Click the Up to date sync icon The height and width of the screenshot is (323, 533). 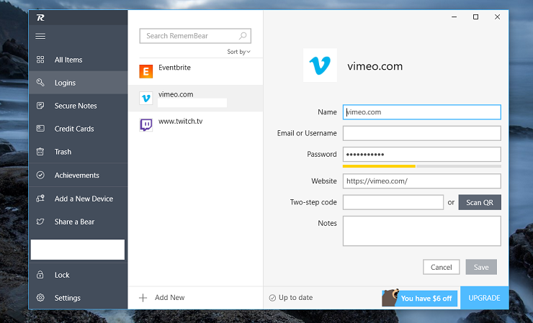click(272, 298)
